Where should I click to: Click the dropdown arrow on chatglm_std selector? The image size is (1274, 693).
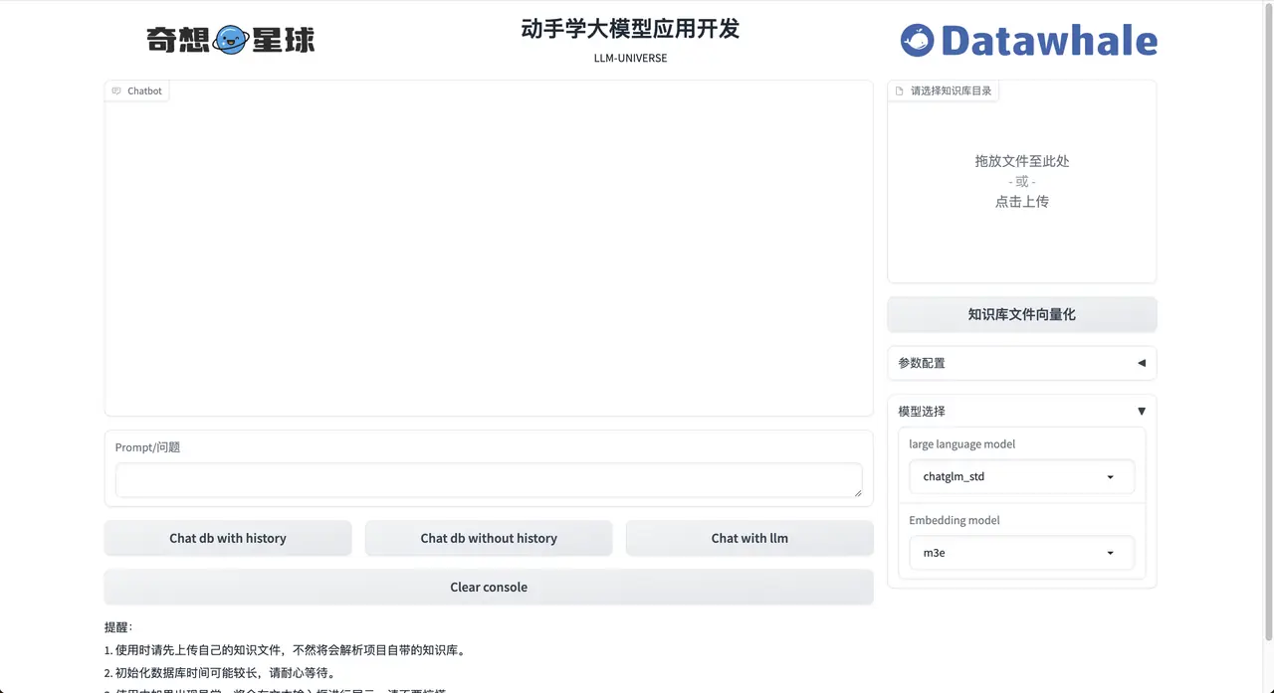click(x=1109, y=476)
